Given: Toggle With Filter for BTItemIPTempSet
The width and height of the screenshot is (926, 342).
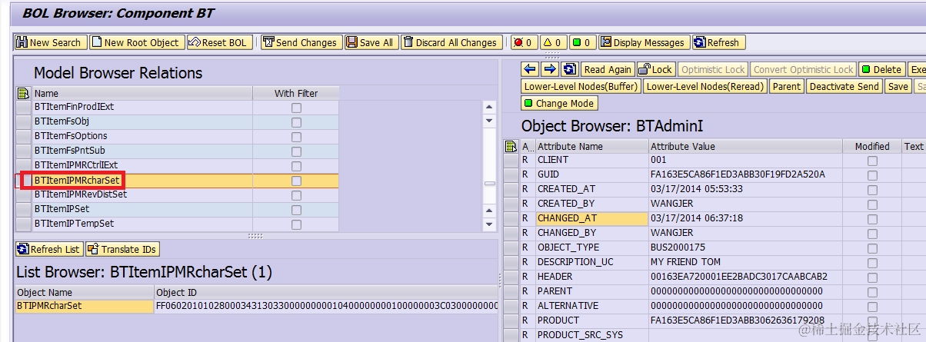Looking at the screenshot, I should click(296, 224).
